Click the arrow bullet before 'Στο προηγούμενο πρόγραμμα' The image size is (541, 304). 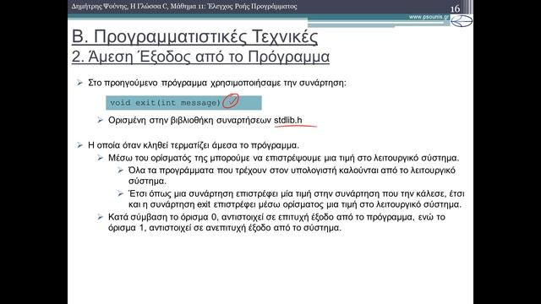(x=79, y=83)
